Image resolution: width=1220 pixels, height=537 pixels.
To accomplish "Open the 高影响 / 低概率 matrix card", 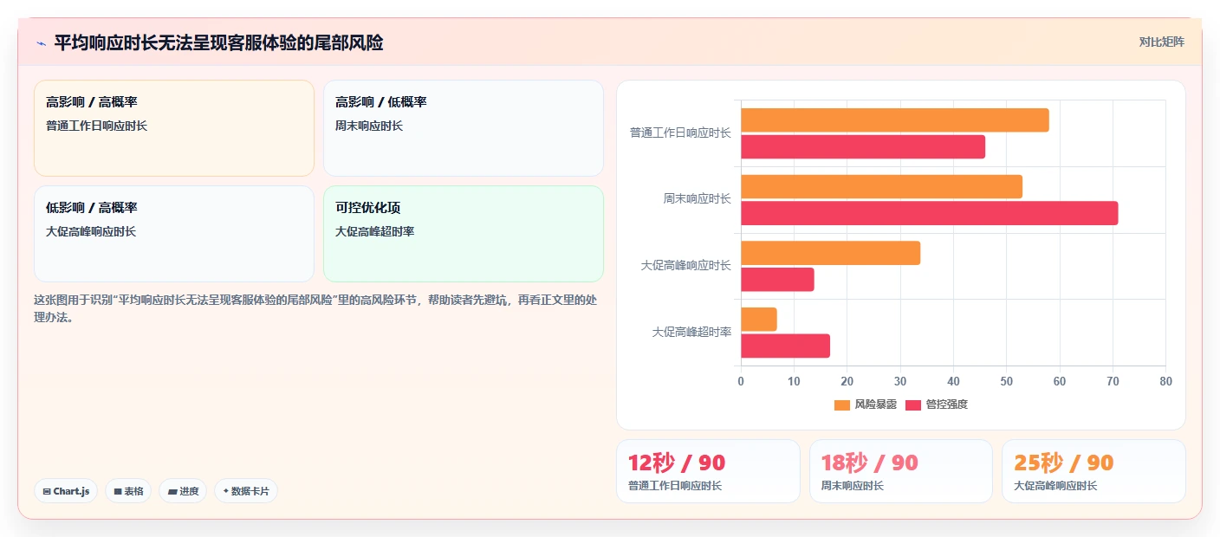I will [x=464, y=128].
